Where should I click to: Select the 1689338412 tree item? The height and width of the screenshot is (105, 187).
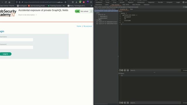pos(103,16)
